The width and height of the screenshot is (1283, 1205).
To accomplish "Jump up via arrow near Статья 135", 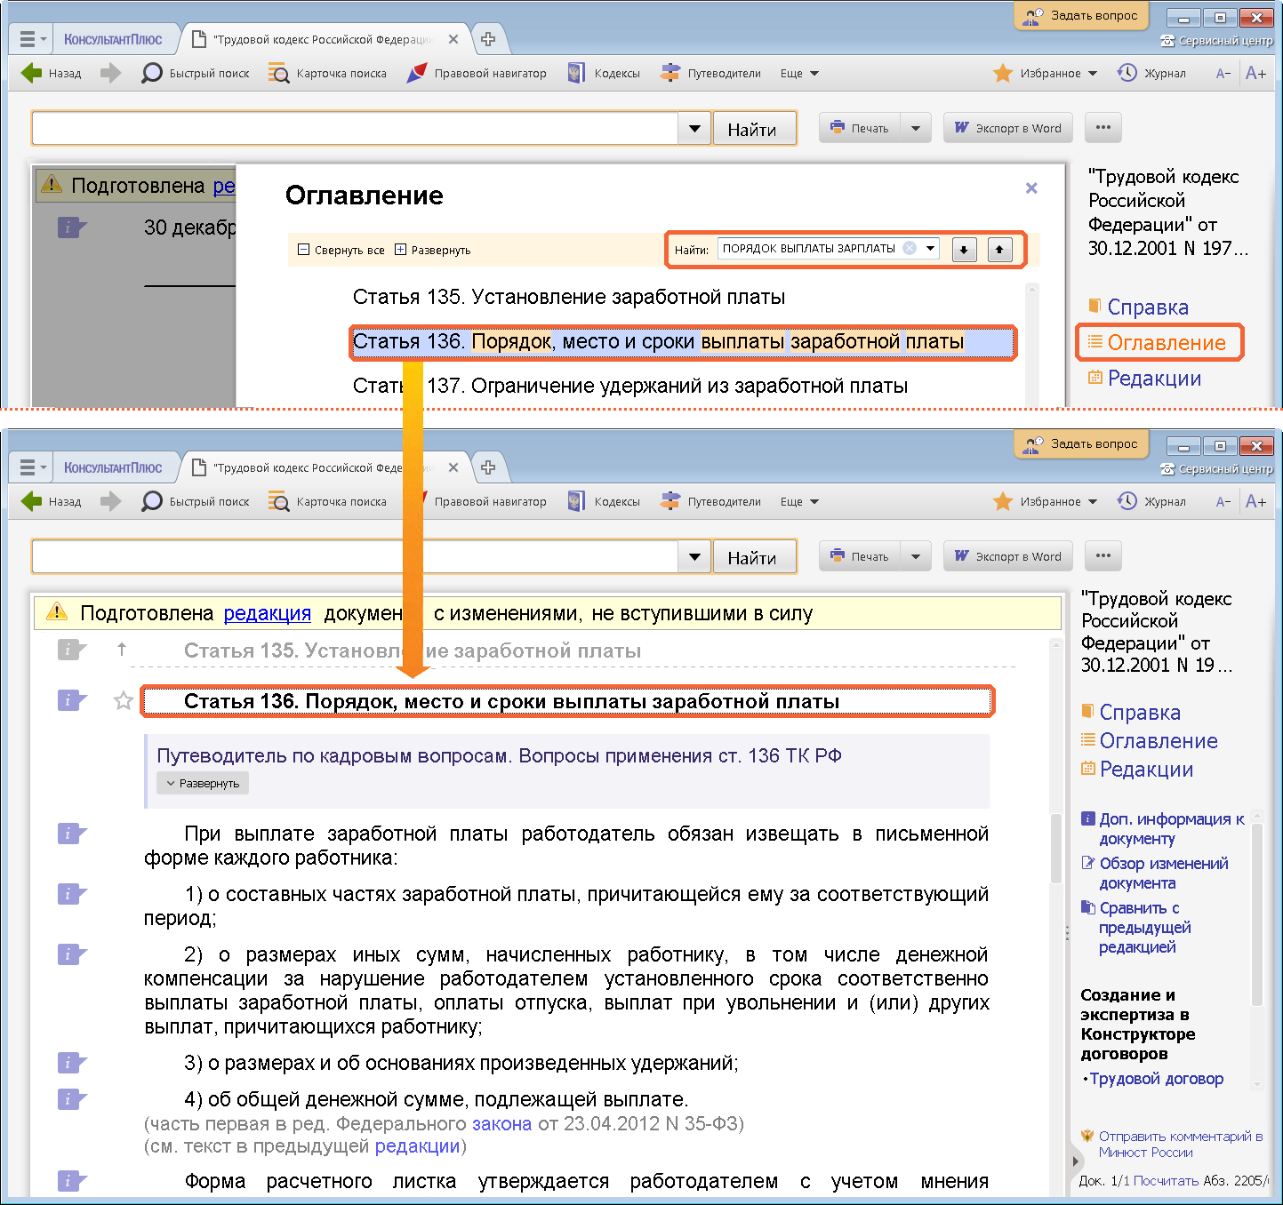I will (x=122, y=650).
